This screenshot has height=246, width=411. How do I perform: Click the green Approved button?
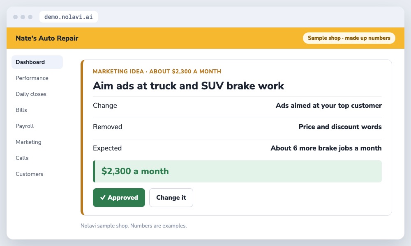(119, 198)
